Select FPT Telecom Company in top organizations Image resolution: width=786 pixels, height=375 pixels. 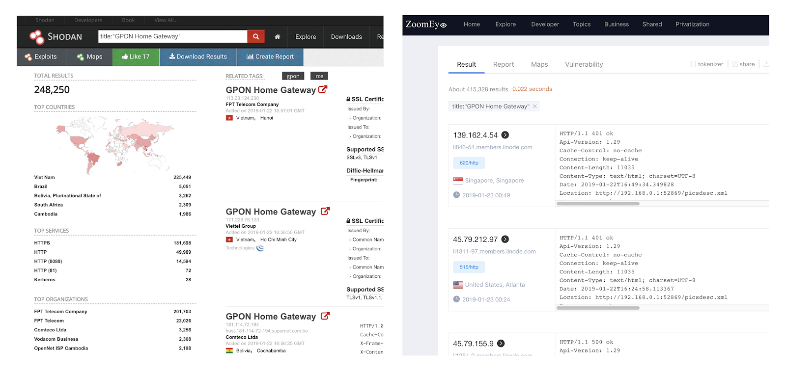point(60,311)
